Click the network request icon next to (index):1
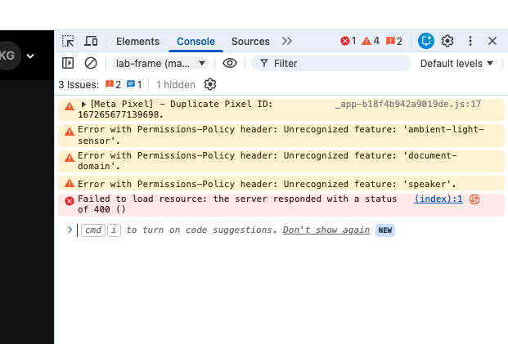Image resolution: width=508 pixels, height=344 pixels. point(474,199)
